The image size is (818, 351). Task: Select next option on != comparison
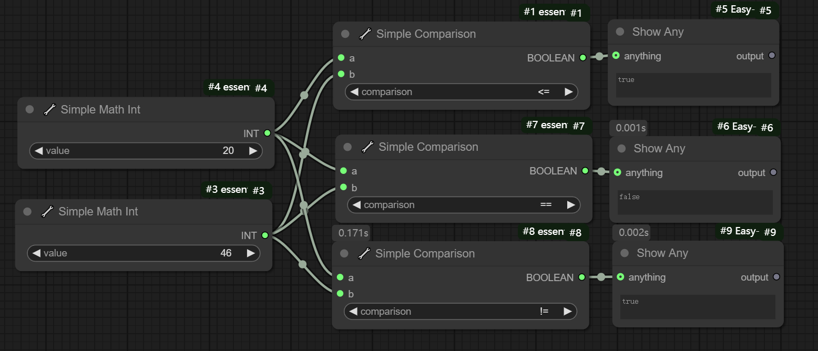coord(567,312)
